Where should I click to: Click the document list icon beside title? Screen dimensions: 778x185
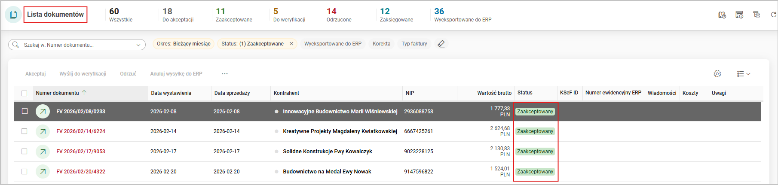(x=13, y=15)
